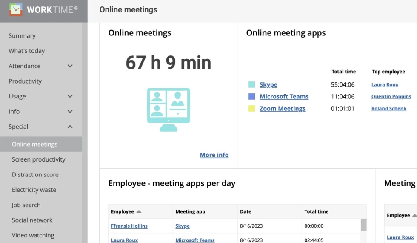Click the 00:00:00 total time cell
Viewport: 417px width, 243px height.
pyautogui.click(x=314, y=226)
